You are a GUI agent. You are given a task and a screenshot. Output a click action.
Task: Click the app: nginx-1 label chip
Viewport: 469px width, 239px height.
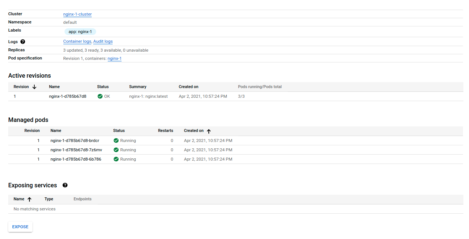pyautogui.click(x=80, y=32)
